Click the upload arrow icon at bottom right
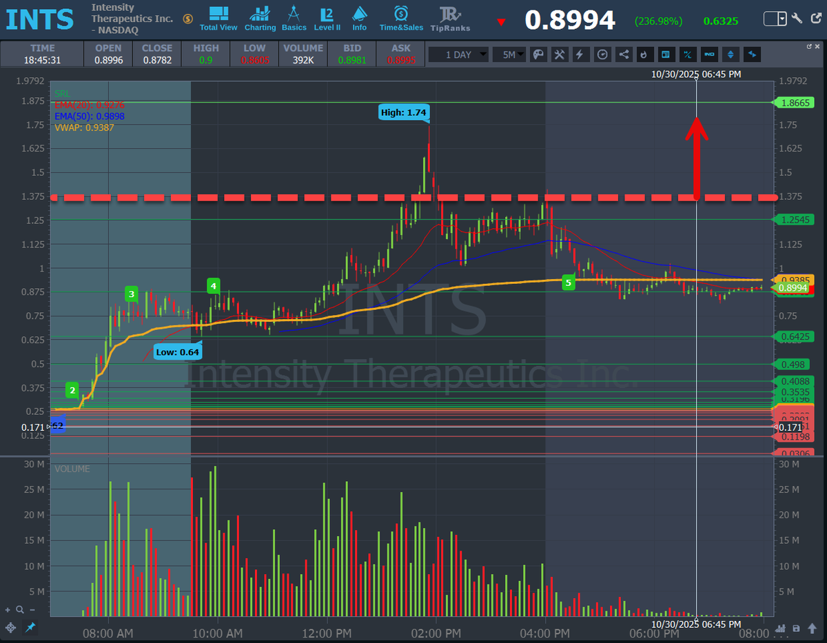The height and width of the screenshot is (643, 827). [x=813, y=628]
